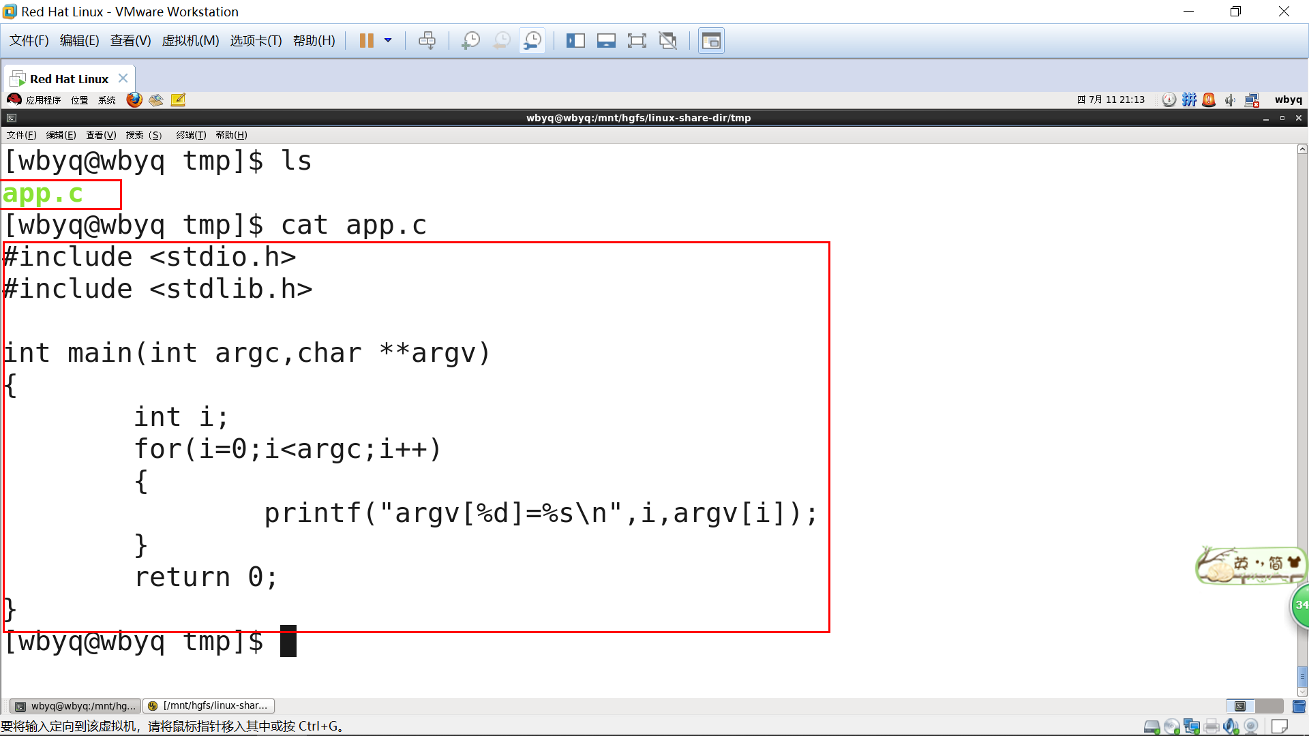
Task: Open the snapshot manager
Action: click(x=532, y=41)
